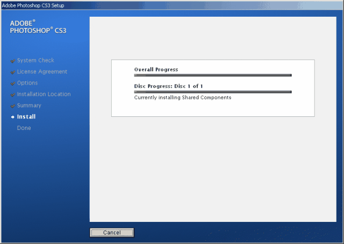Click the checkmark beside System Check
Viewport: 344px width, 244px height.
[x=13, y=61]
